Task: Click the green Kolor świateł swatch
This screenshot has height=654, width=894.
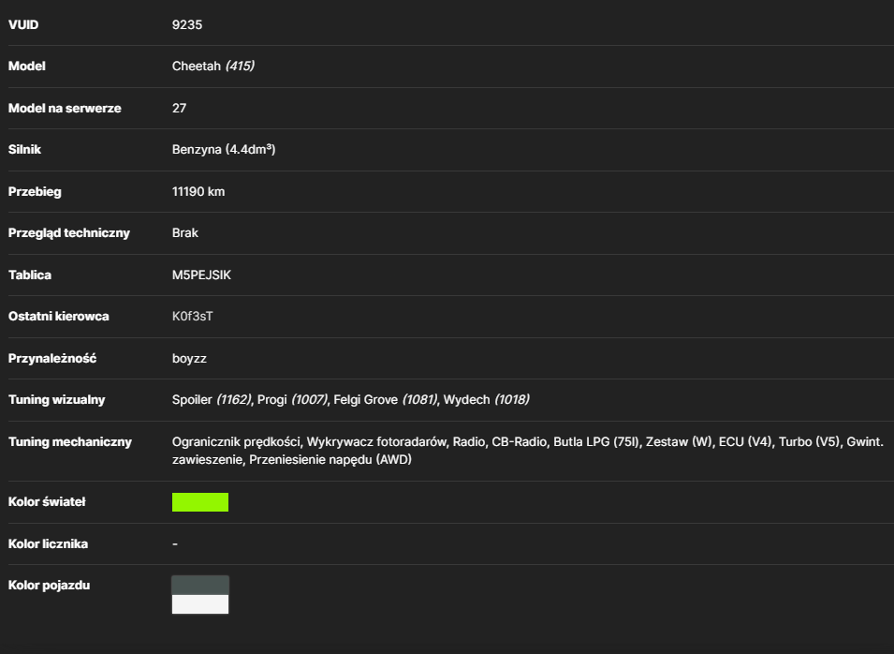Action: point(200,502)
